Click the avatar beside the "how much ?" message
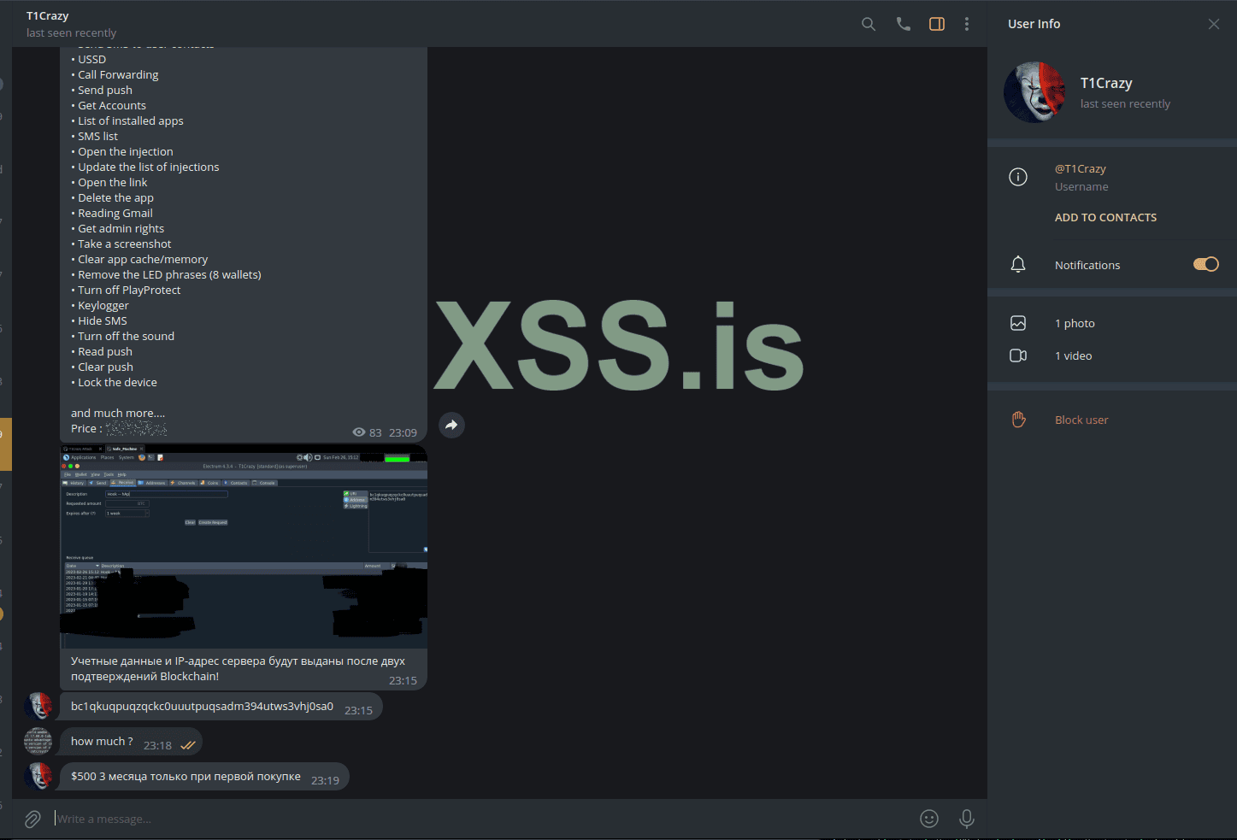This screenshot has width=1237, height=840. (38, 741)
